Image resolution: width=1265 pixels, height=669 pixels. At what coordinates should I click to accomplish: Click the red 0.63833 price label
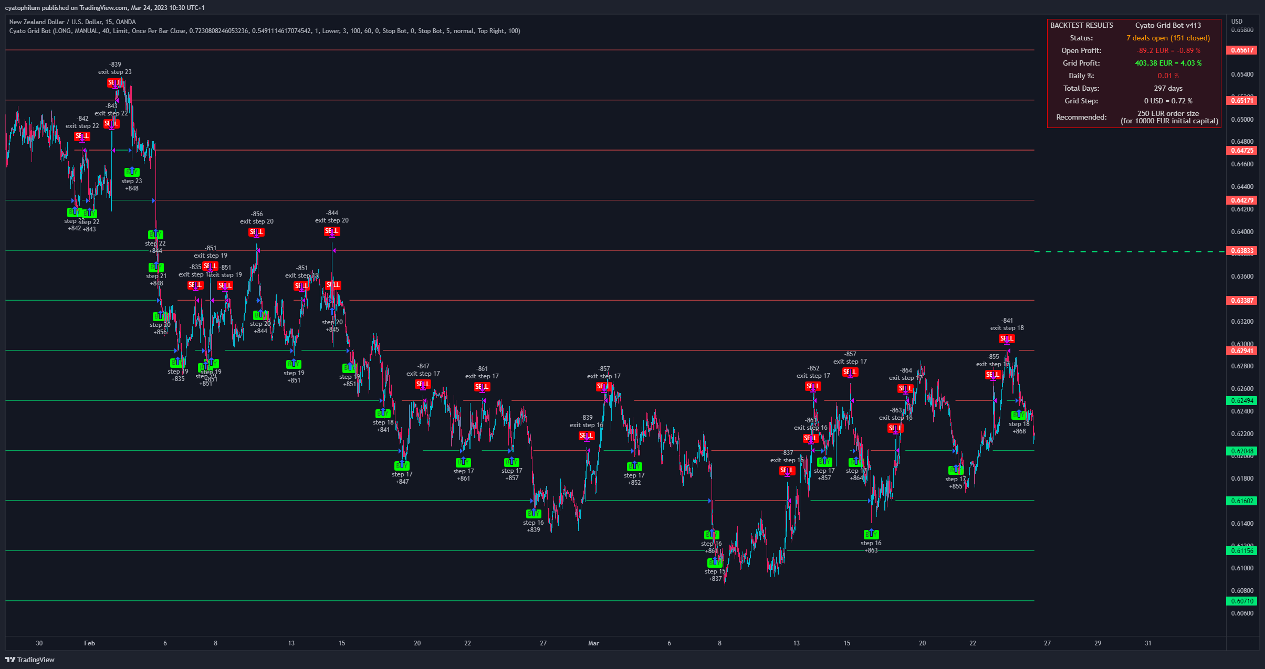[x=1241, y=251]
